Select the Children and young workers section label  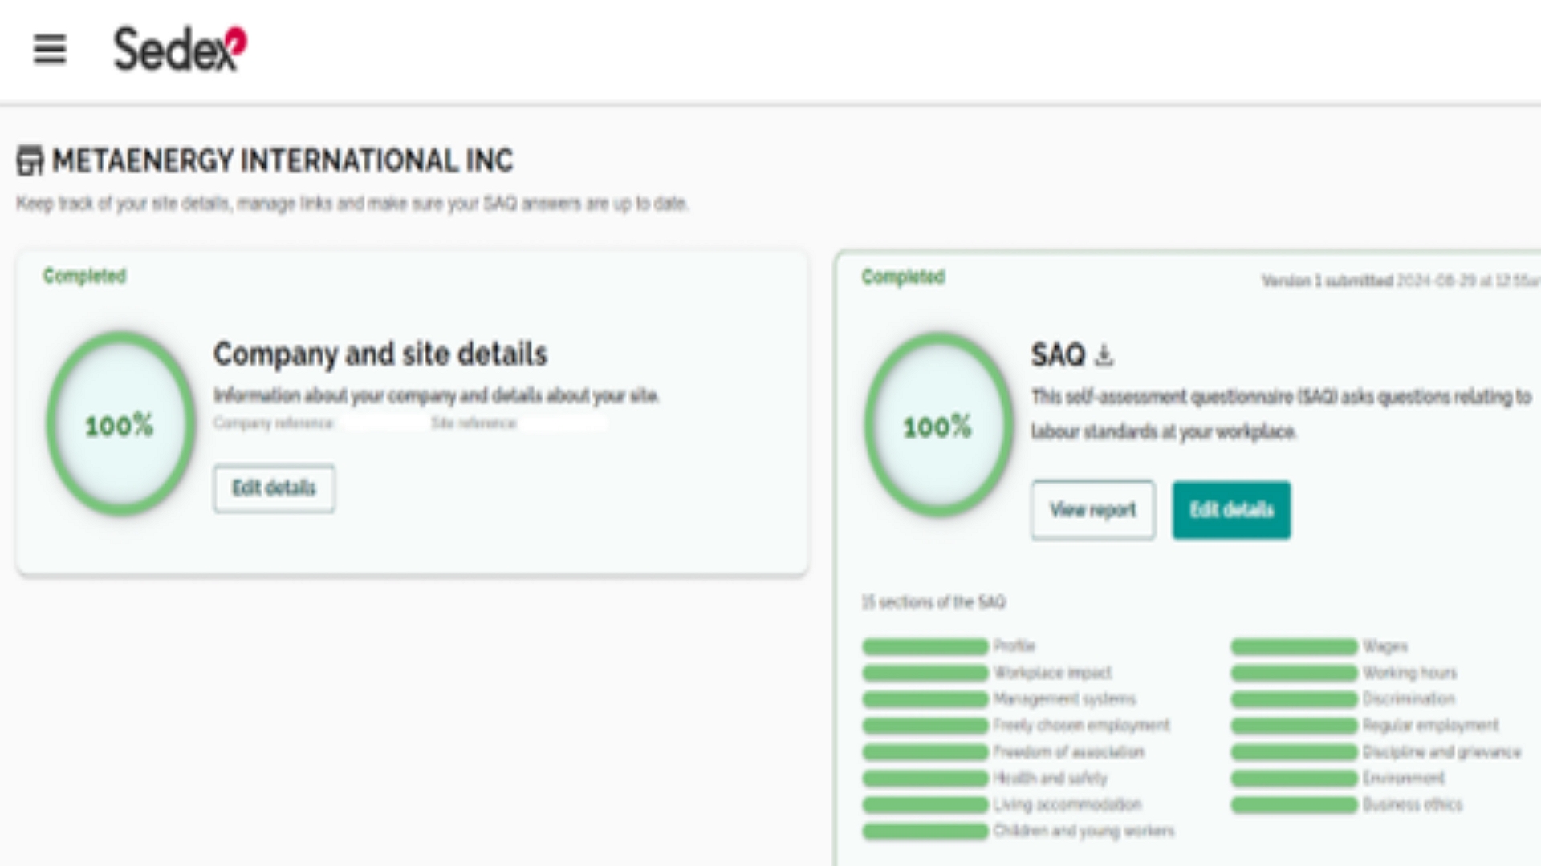pyautogui.click(x=1084, y=831)
